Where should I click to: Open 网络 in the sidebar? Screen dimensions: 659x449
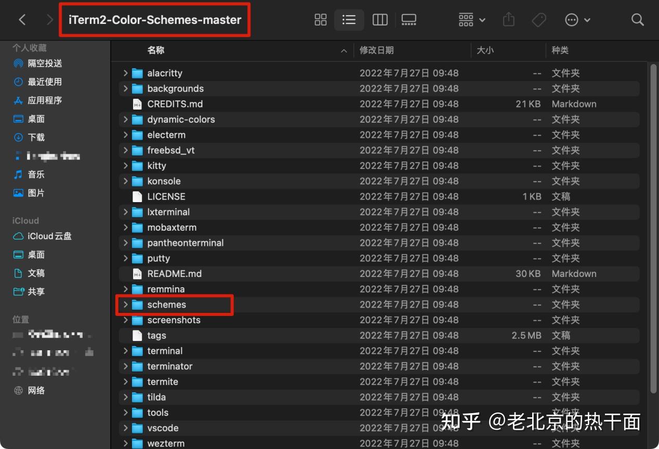[x=29, y=390]
